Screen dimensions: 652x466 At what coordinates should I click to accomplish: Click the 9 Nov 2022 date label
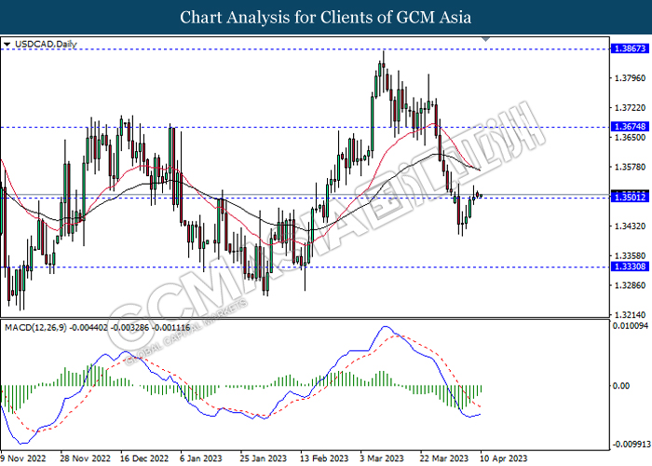coord(23,459)
